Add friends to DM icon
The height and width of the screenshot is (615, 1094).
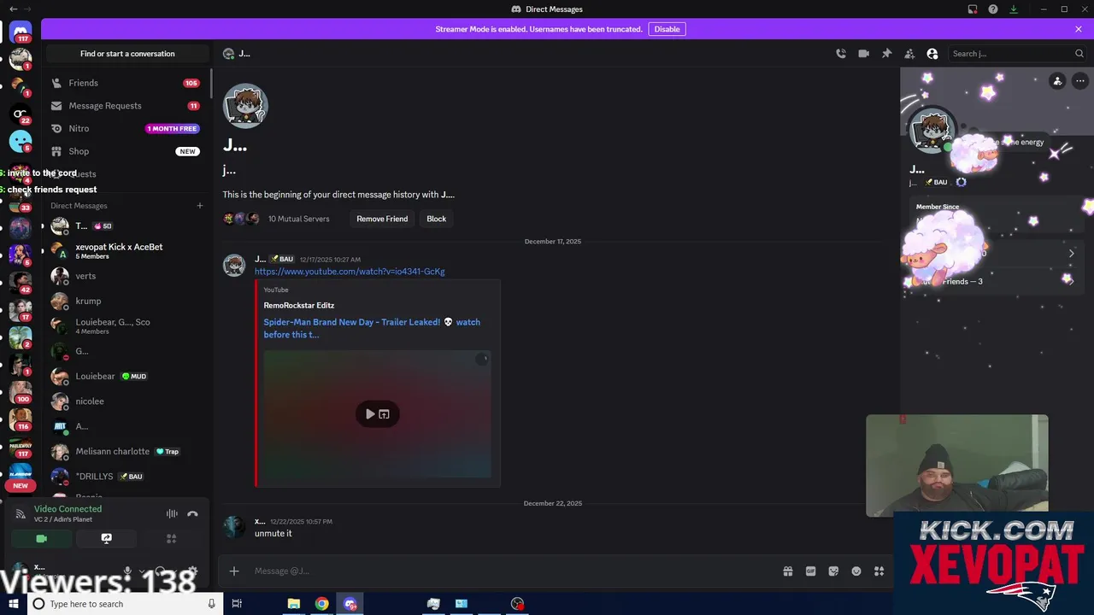tap(909, 54)
